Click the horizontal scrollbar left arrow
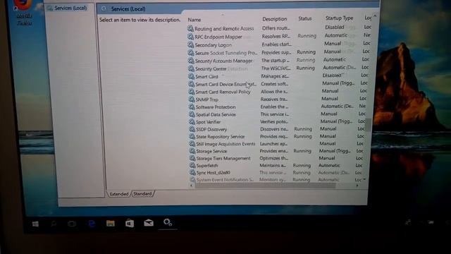Screen dimensions: 451x254 tap(191, 186)
